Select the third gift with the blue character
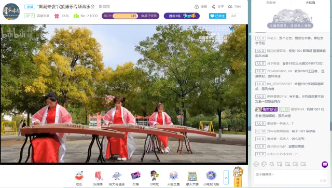The image size is (332, 188). tap(117, 178)
